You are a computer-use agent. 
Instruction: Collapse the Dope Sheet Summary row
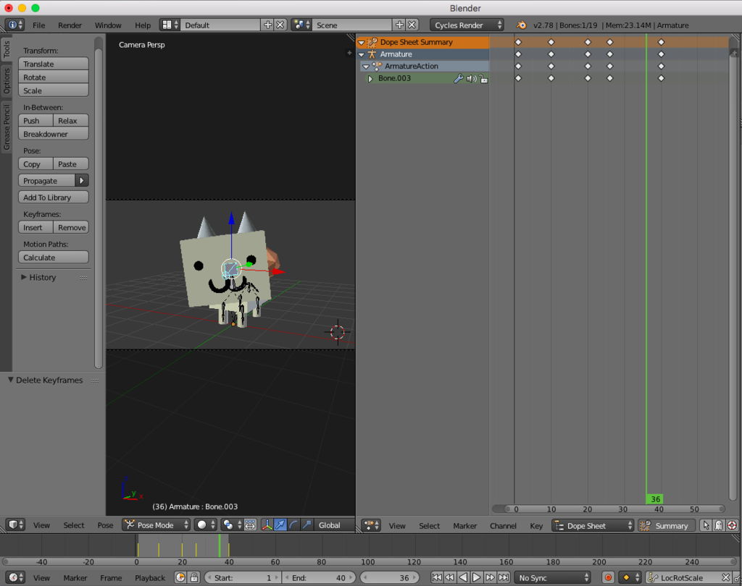[x=362, y=43]
